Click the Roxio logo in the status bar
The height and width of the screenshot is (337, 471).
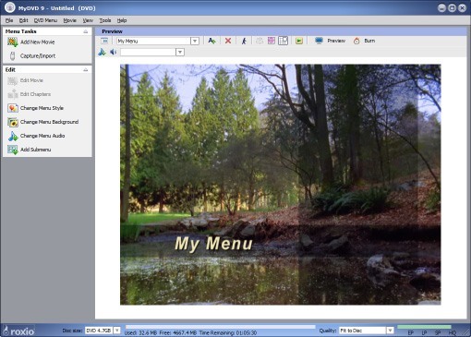(18, 331)
